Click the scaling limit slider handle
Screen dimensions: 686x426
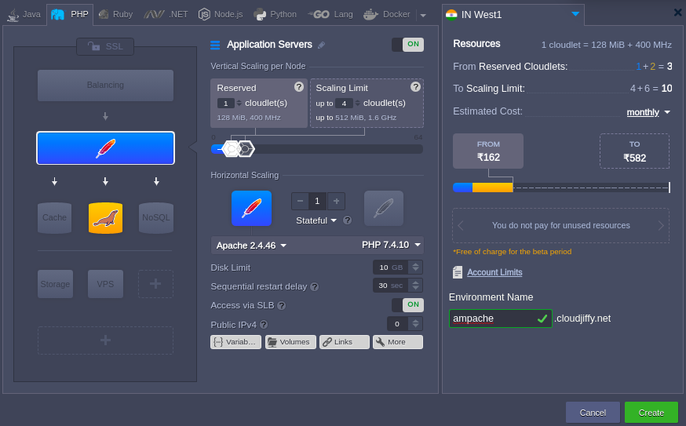pos(246,149)
